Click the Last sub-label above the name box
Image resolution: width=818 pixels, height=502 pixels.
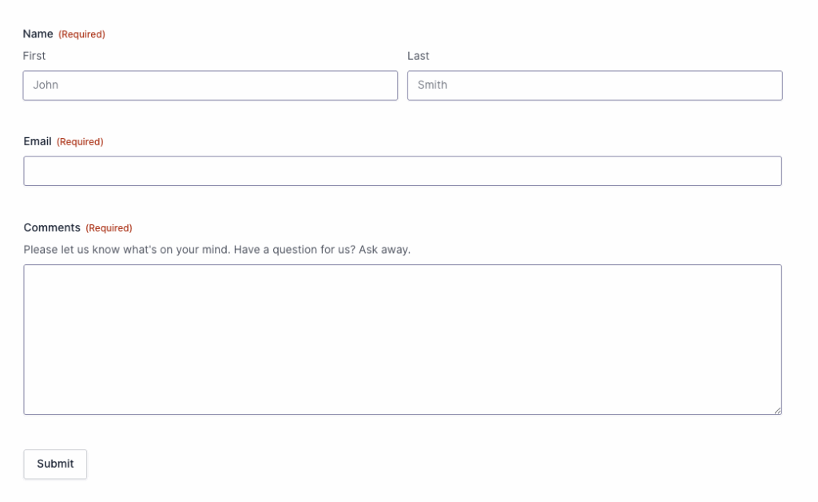click(420, 56)
